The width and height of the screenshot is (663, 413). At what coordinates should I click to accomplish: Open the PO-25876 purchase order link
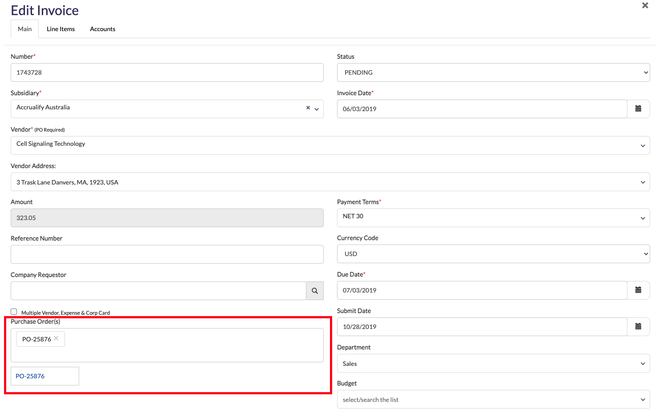[30, 376]
